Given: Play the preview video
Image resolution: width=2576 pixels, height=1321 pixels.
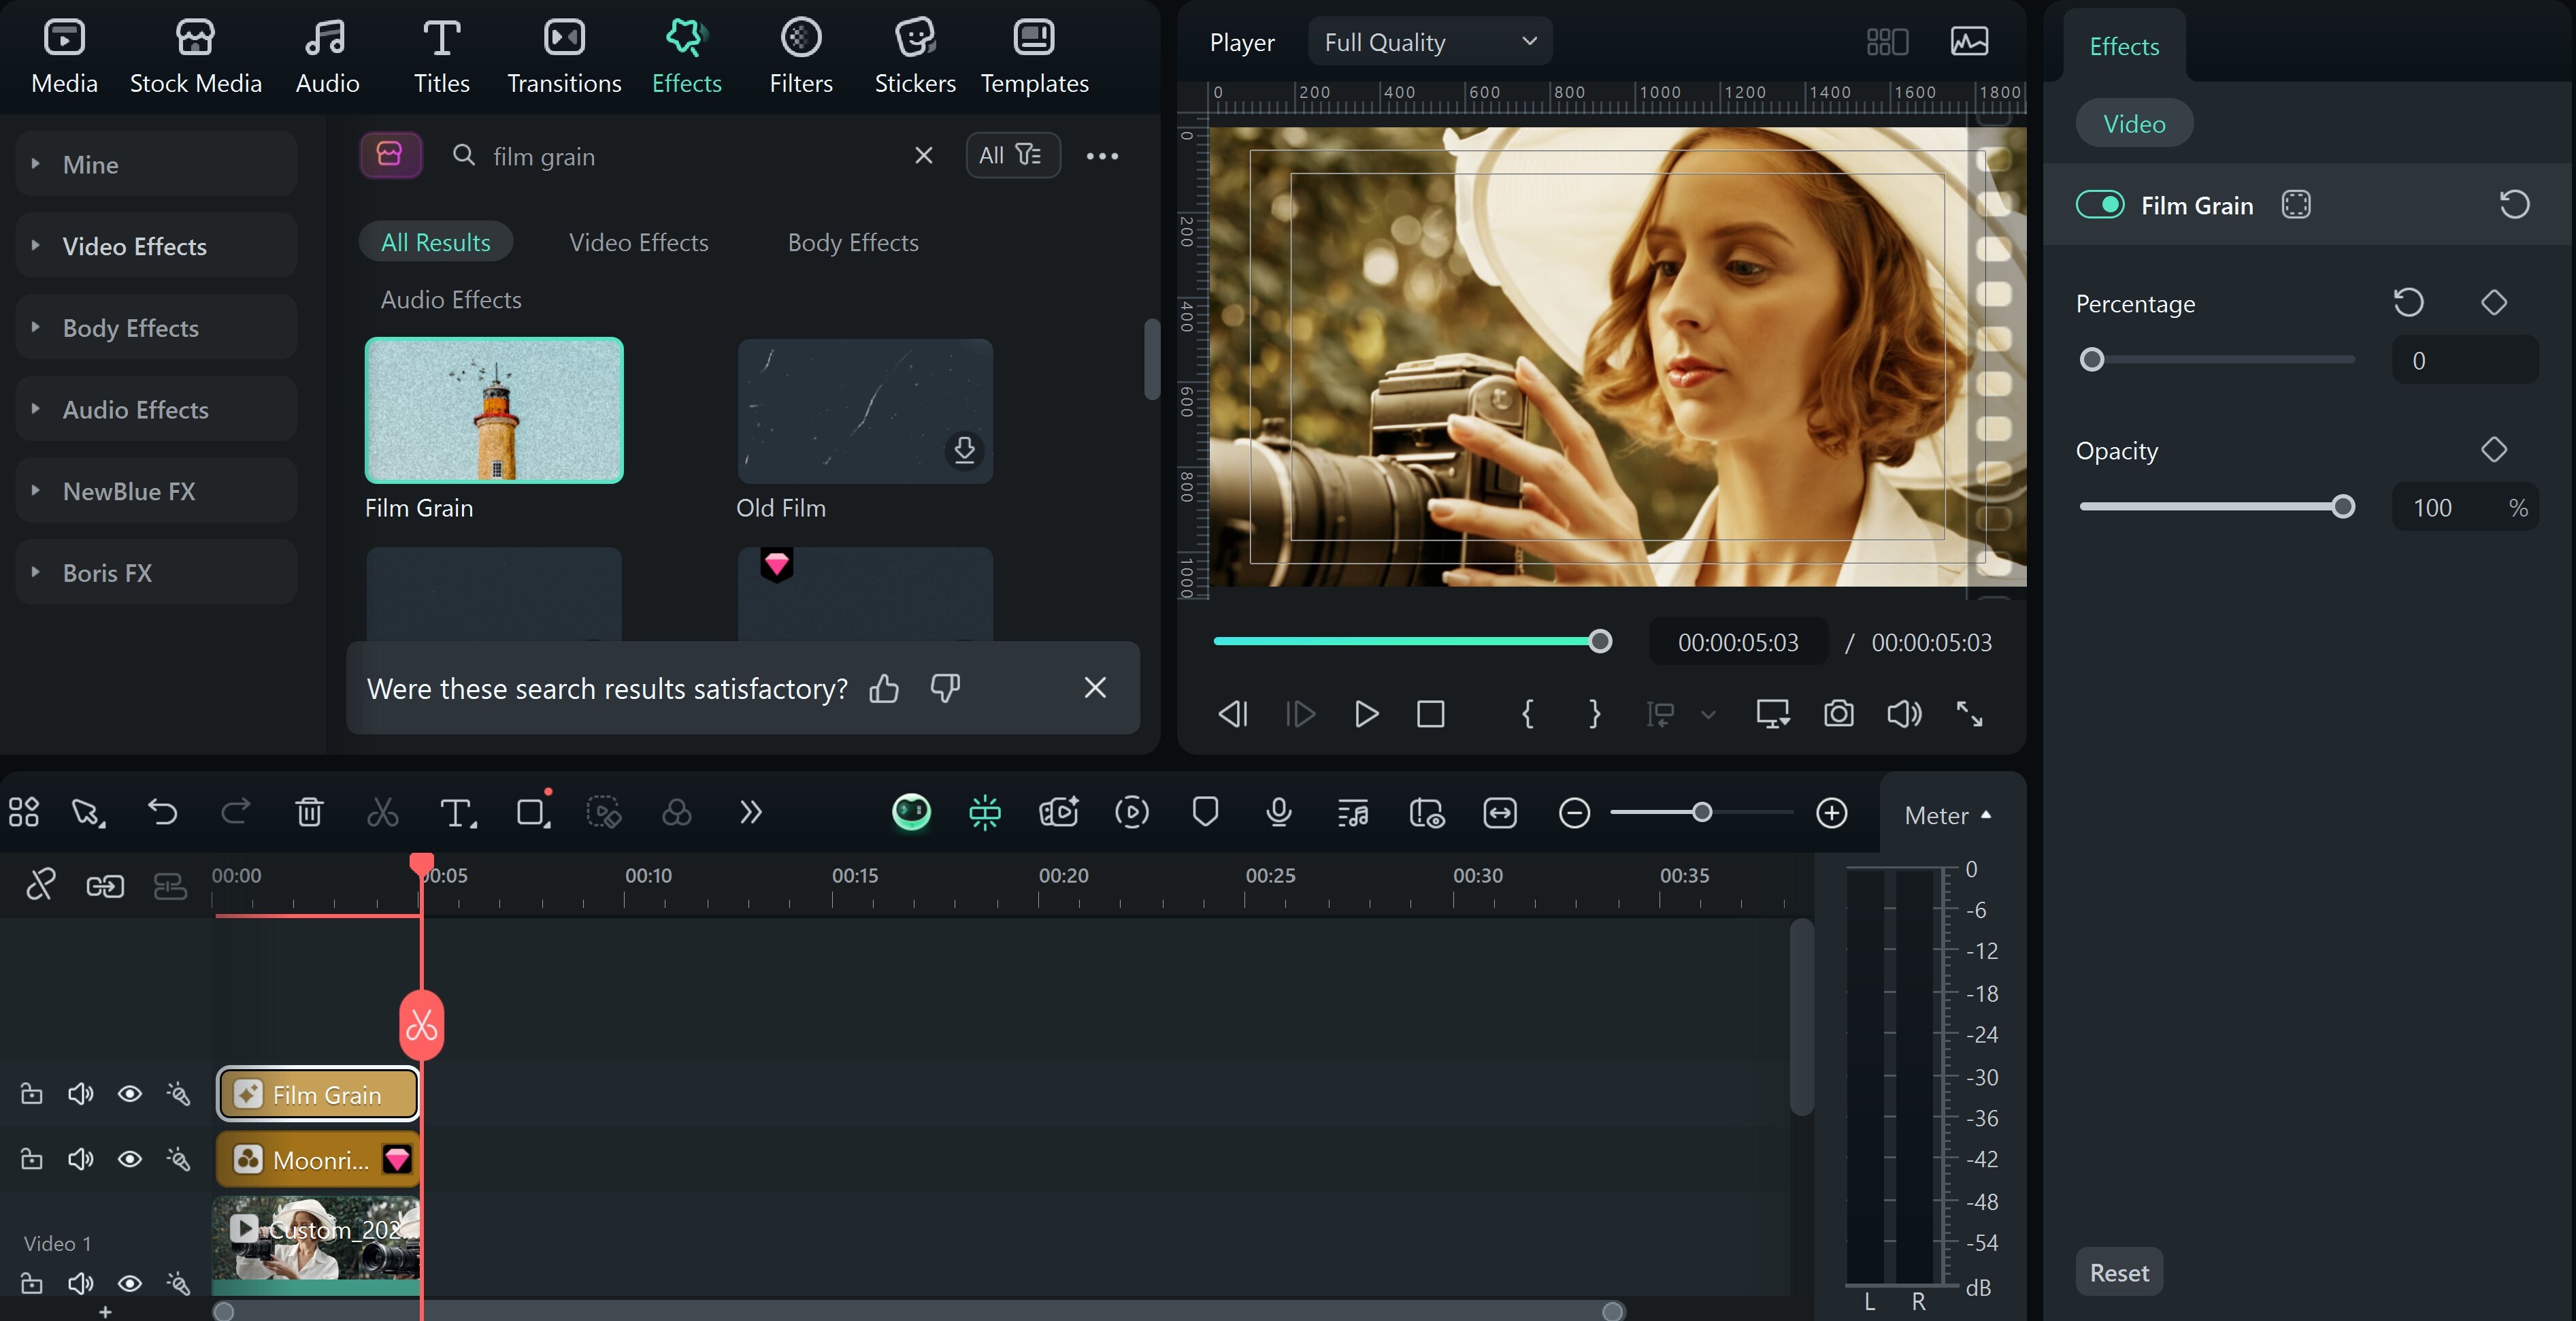Looking at the screenshot, I should coord(1365,714).
